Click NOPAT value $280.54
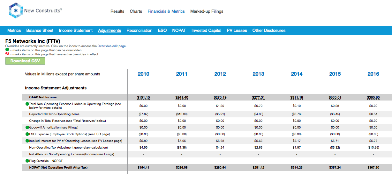Viewport: 392px width, 174px height. click(x=220, y=168)
